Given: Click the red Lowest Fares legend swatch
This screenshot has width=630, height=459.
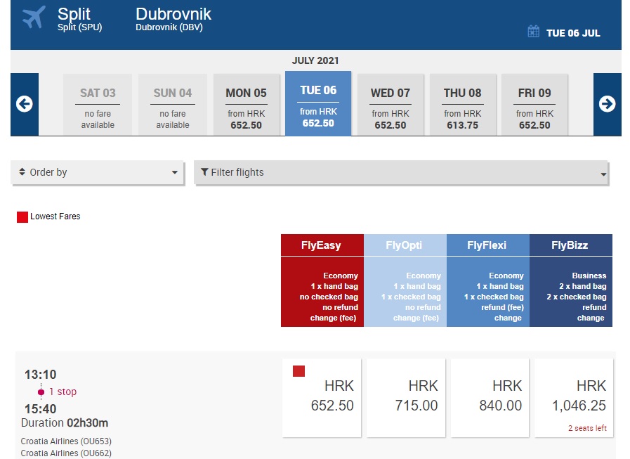Looking at the screenshot, I should point(22,217).
